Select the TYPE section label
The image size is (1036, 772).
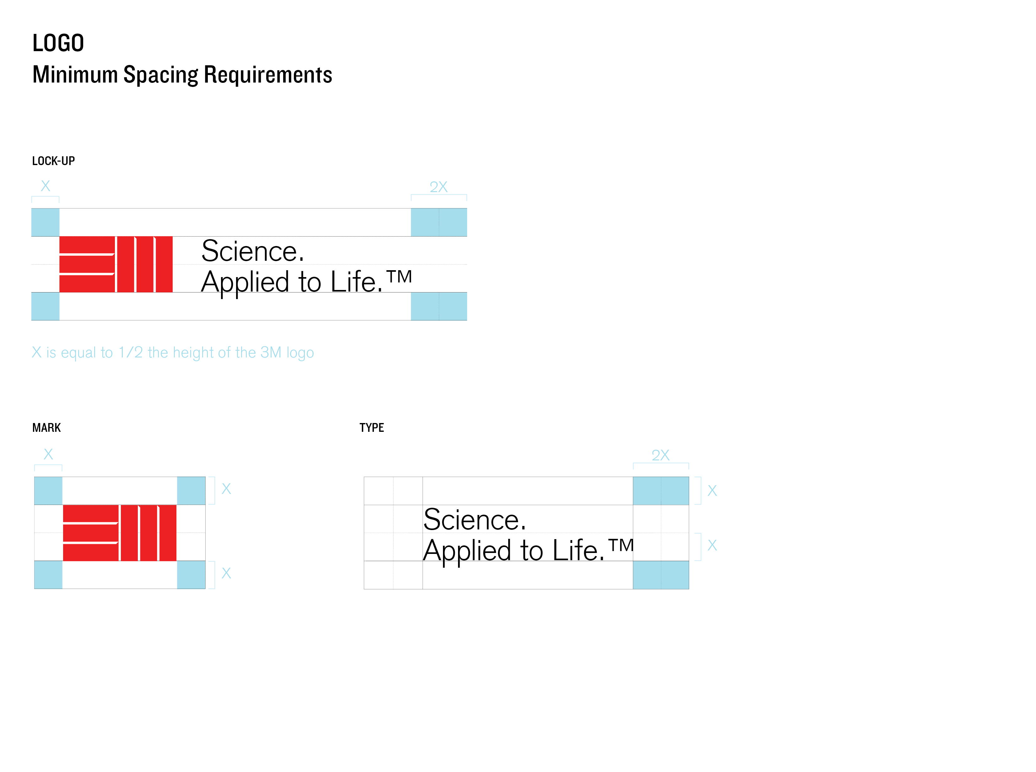click(x=372, y=428)
